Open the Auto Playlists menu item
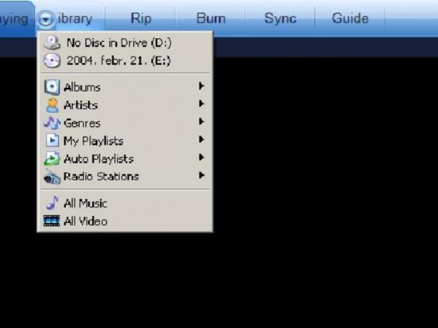 pos(125,159)
